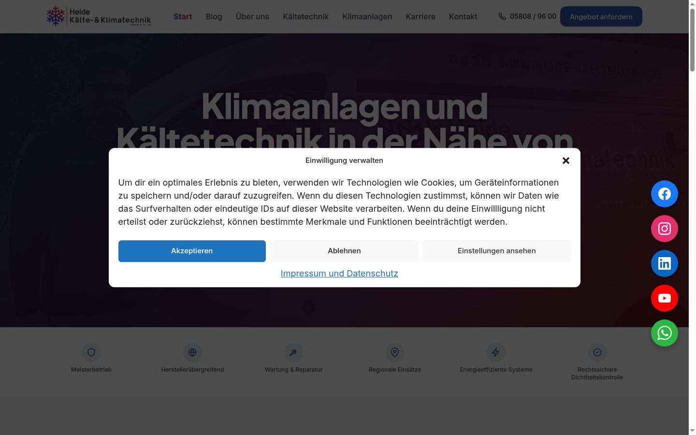696x435 pixels.
Task: Click the Rechtssichere Dichtheitskontrolle label
Action: 597,374
